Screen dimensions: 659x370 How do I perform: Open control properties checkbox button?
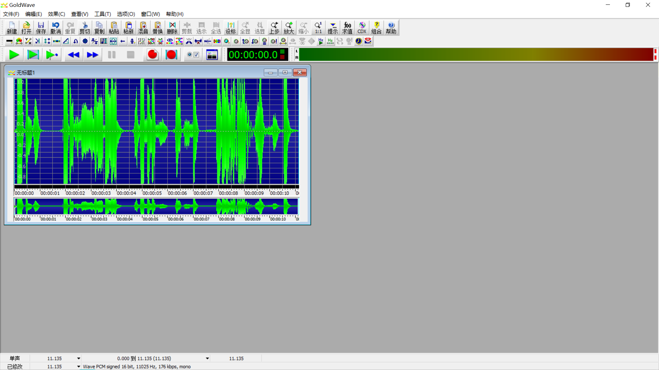pyautogui.click(x=193, y=55)
